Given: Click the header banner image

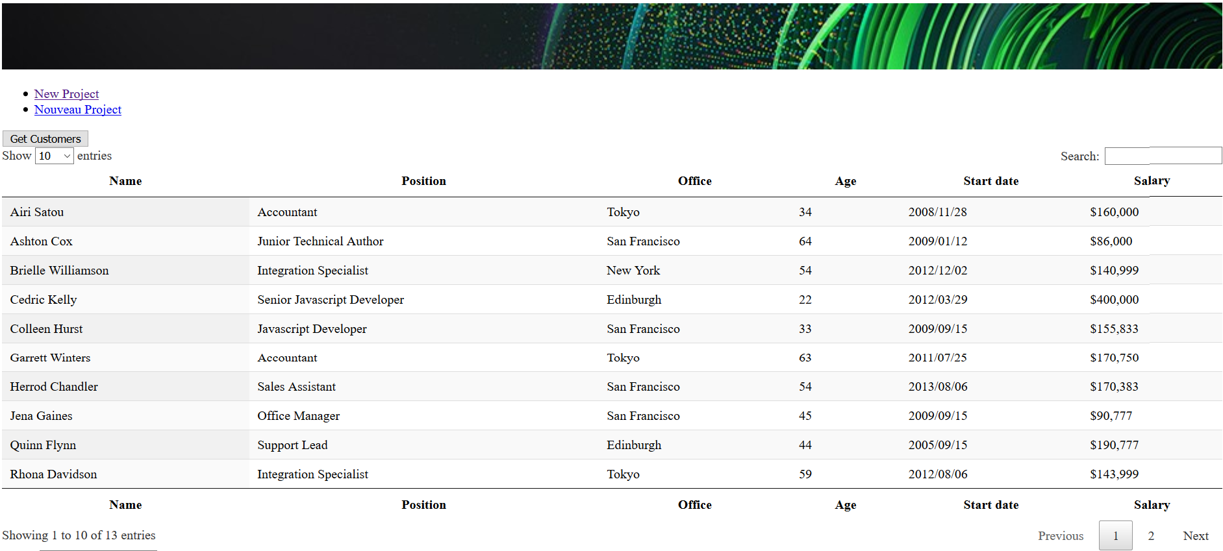Looking at the screenshot, I should (611, 36).
